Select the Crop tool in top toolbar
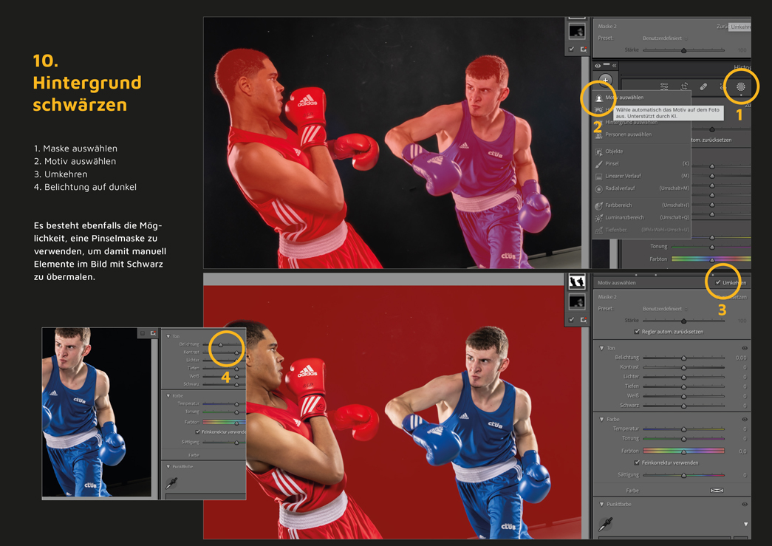This screenshot has height=546, width=772. 684,86
